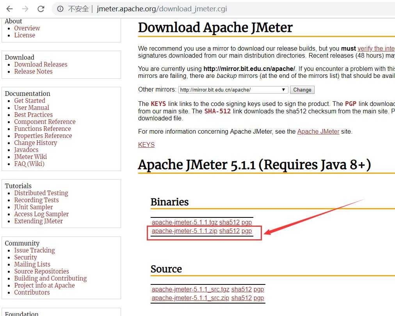Open Extending JMeter tutorial
The height and width of the screenshot is (316, 395).
point(39,221)
